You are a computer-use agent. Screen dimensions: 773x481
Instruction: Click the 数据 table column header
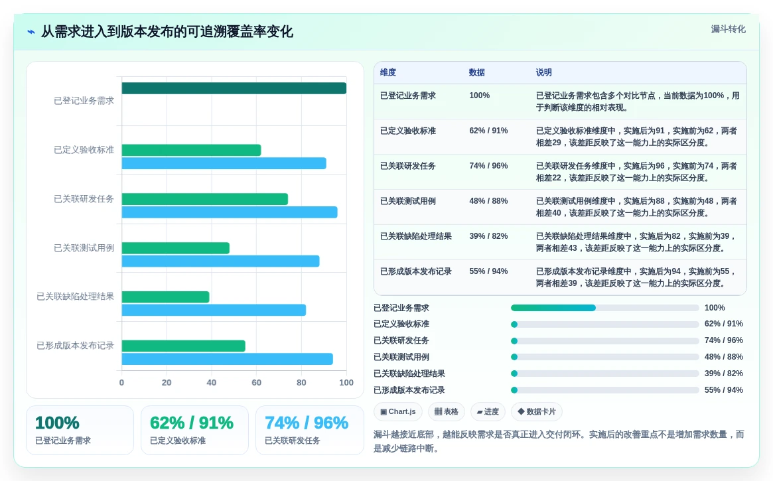point(476,72)
